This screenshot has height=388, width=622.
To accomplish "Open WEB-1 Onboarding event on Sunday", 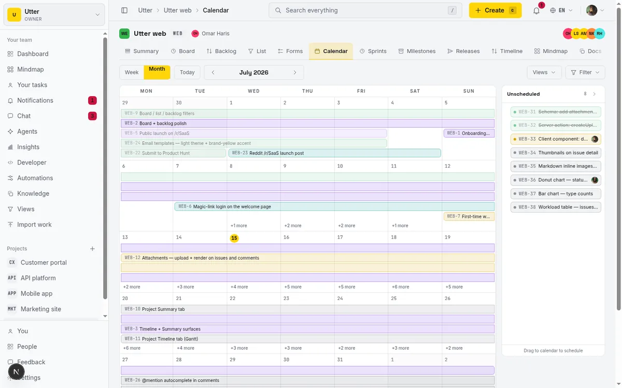I will click(469, 133).
